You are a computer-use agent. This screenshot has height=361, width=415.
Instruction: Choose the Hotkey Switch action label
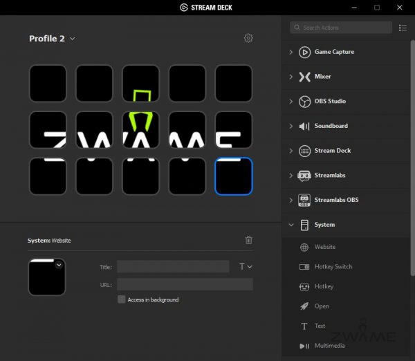click(333, 266)
